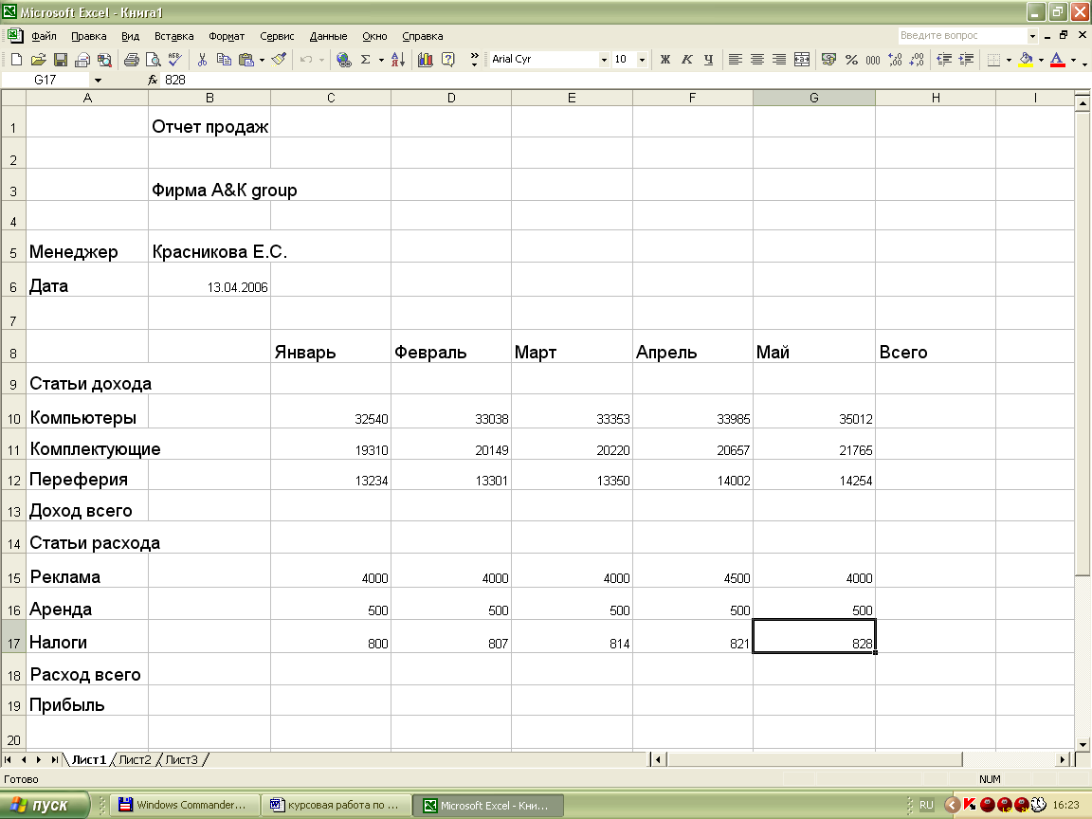Click column G header

[x=813, y=99]
